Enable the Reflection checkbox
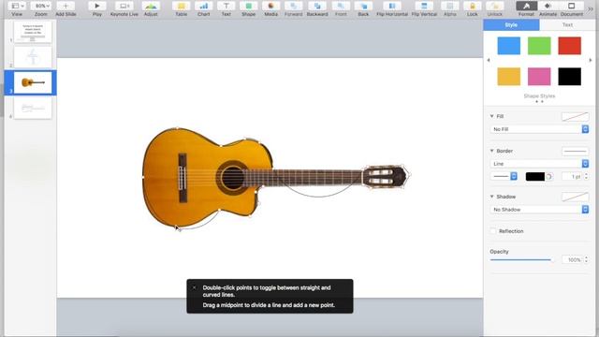The width and height of the screenshot is (599, 337). click(493, 231)
